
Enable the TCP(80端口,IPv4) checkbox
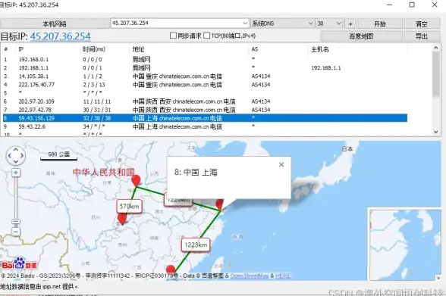[x=207, y=36]
